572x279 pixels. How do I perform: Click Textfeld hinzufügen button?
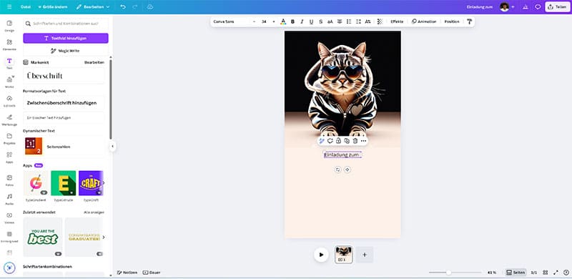pyautogui.click(x=66, y=38)
